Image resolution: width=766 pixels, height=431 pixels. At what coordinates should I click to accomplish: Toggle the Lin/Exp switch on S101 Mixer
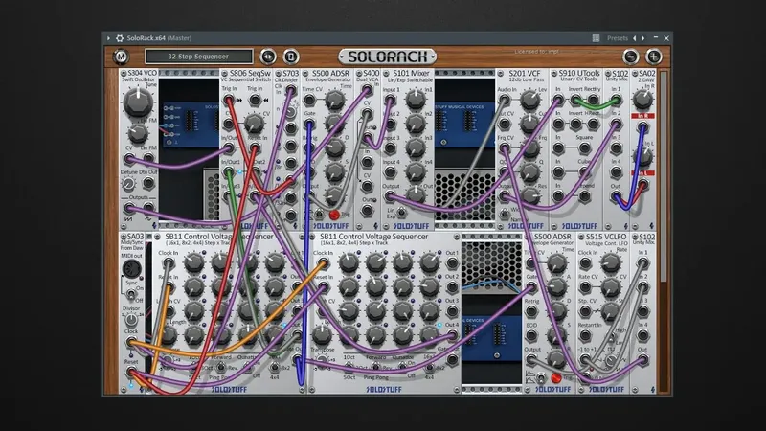pos(400,212)
